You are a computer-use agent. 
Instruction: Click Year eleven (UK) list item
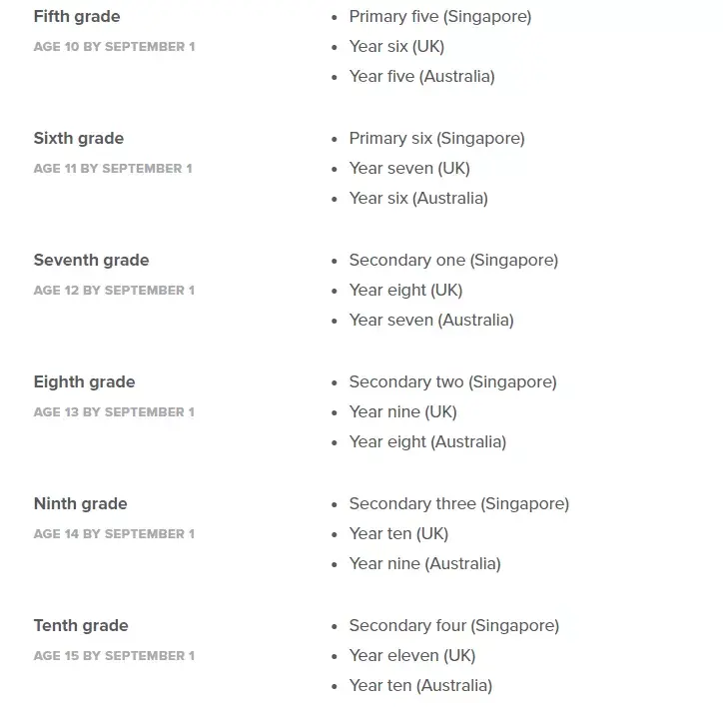(x=411, y=655)
